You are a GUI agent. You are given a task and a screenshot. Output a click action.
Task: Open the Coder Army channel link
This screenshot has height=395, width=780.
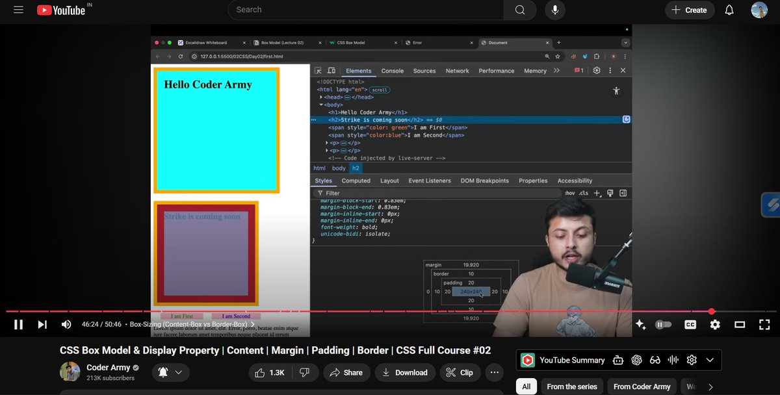click(x=109, y=367)
